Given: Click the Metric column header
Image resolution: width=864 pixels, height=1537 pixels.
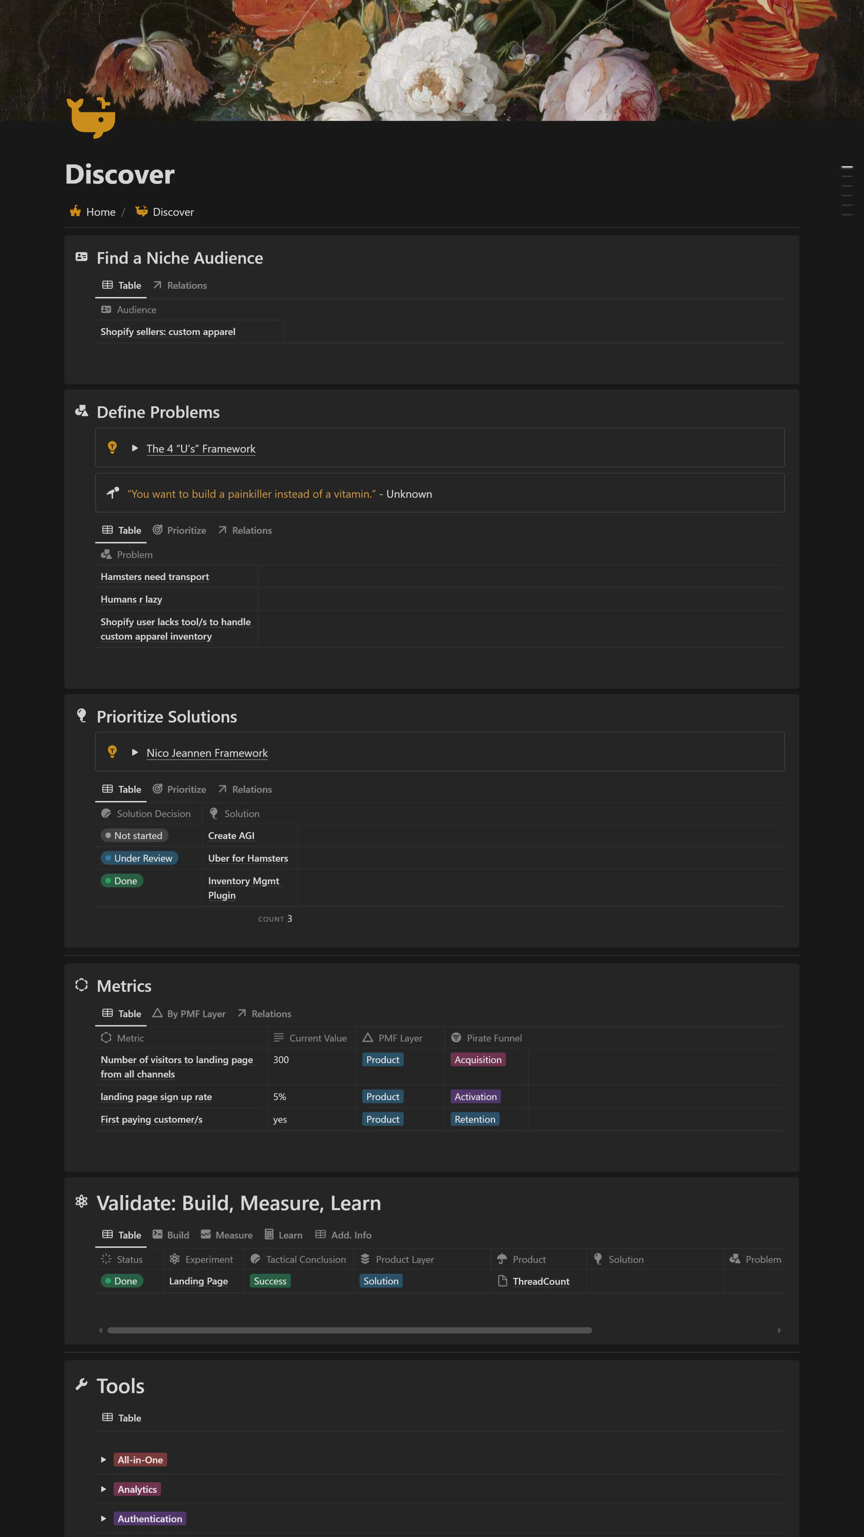Looking at the screenshot, I should click(x=123, y=1037).
